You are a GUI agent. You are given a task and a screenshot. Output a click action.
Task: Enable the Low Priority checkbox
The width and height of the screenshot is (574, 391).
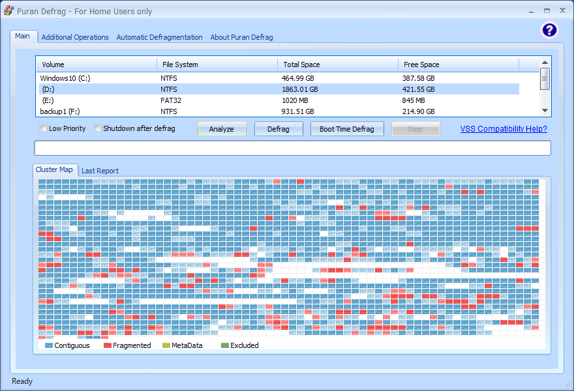pos(43,128)
